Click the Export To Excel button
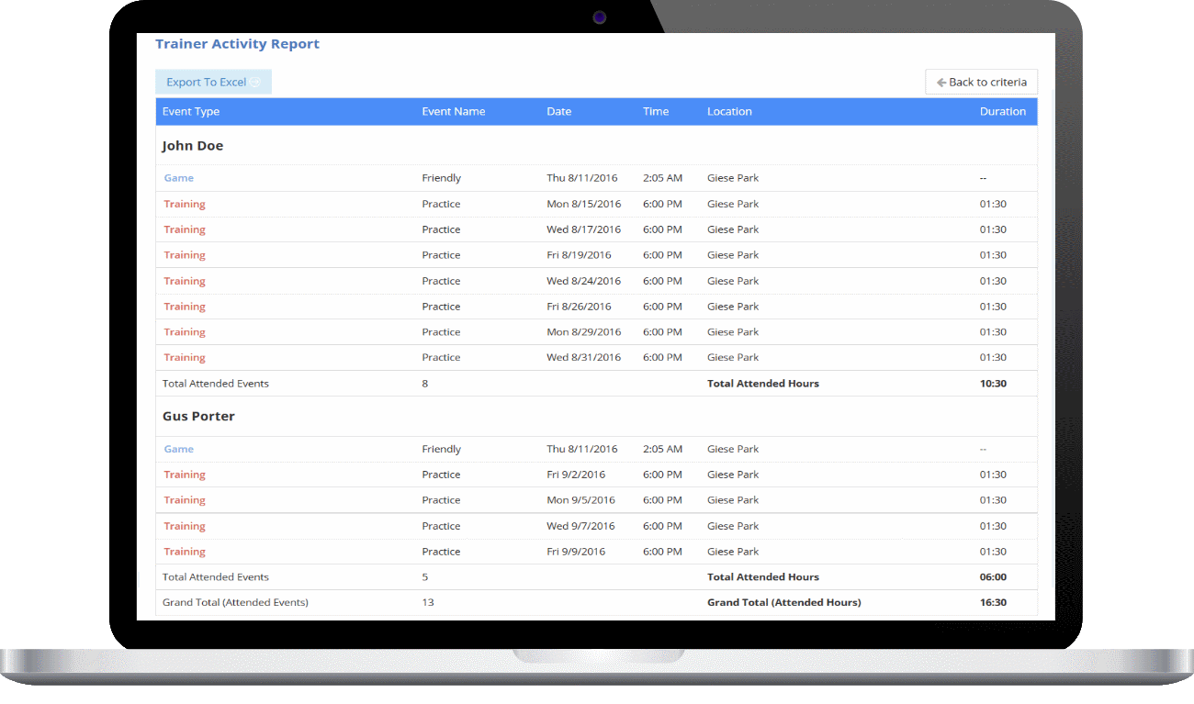1194x704 pixels. coord(213,82)
